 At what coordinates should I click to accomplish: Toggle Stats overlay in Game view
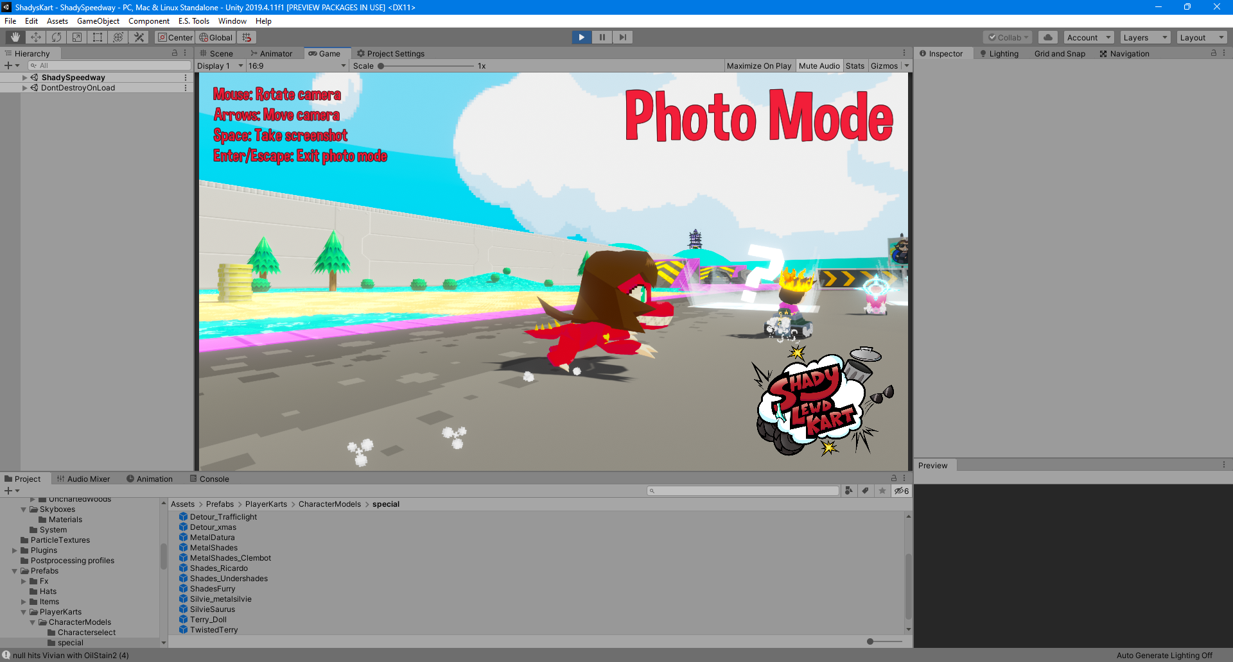[x=855, y=65]
